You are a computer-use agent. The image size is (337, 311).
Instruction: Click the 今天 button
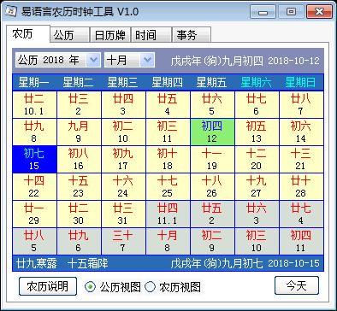(297, 285)
